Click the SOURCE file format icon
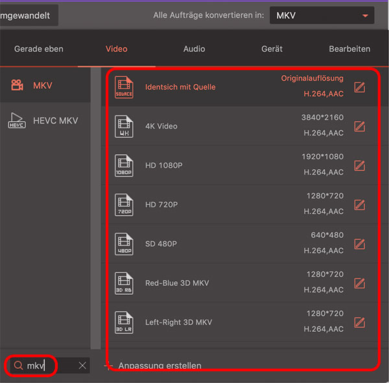The width and height of the screenshot is (389, 383). click(124, 87)
